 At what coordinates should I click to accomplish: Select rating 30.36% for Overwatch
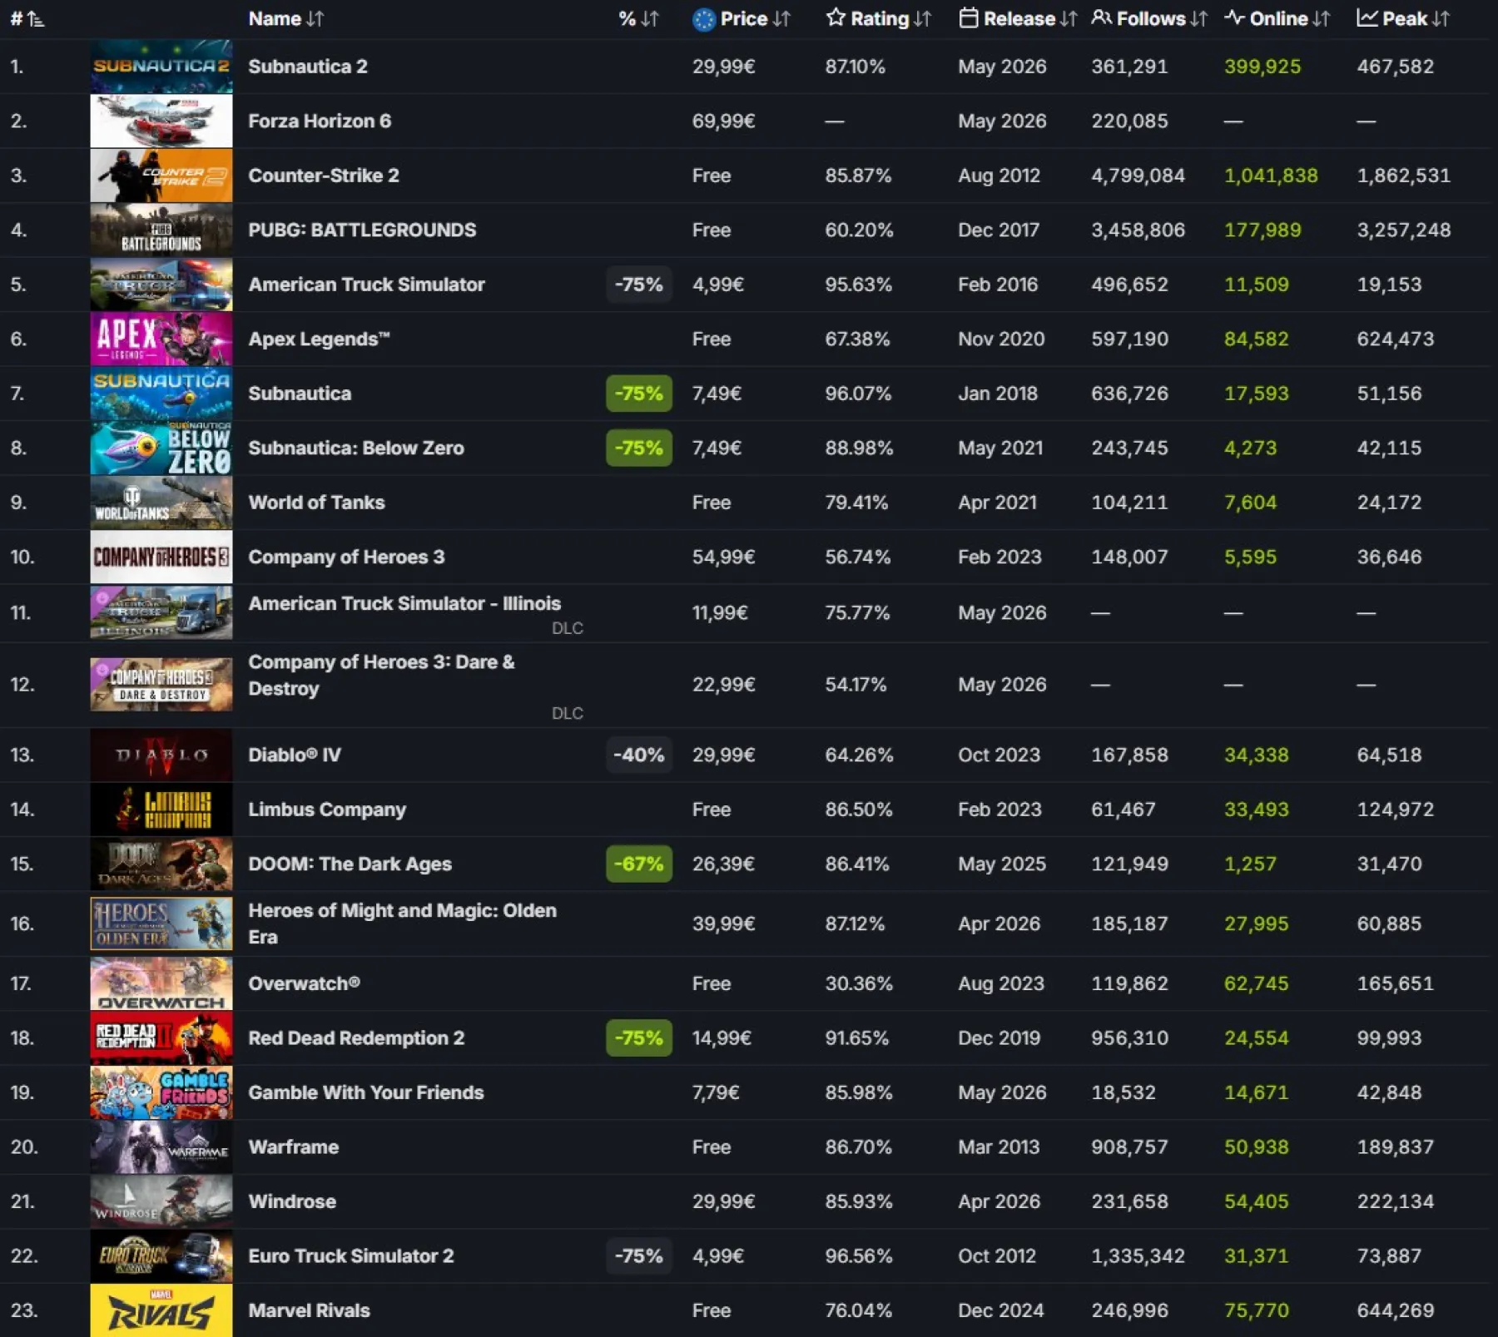point(859,983)
